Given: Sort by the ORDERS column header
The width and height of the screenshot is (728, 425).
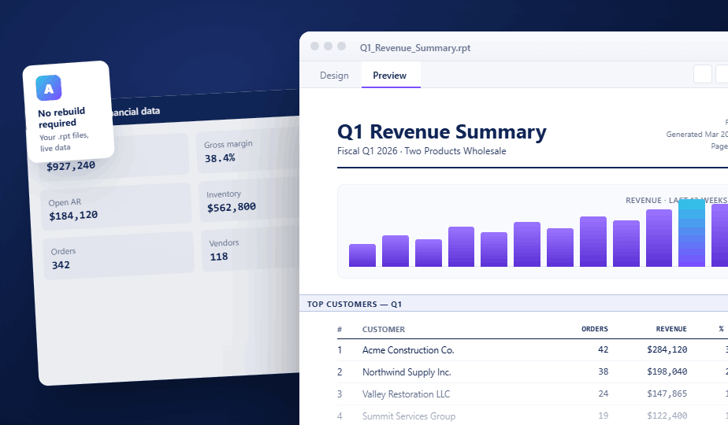Looking at the screenshot, I should click(x=594, y=329).
